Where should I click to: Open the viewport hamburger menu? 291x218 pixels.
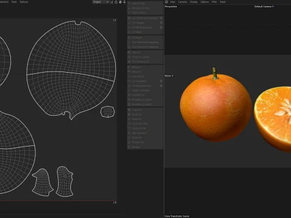pos(167,2)
